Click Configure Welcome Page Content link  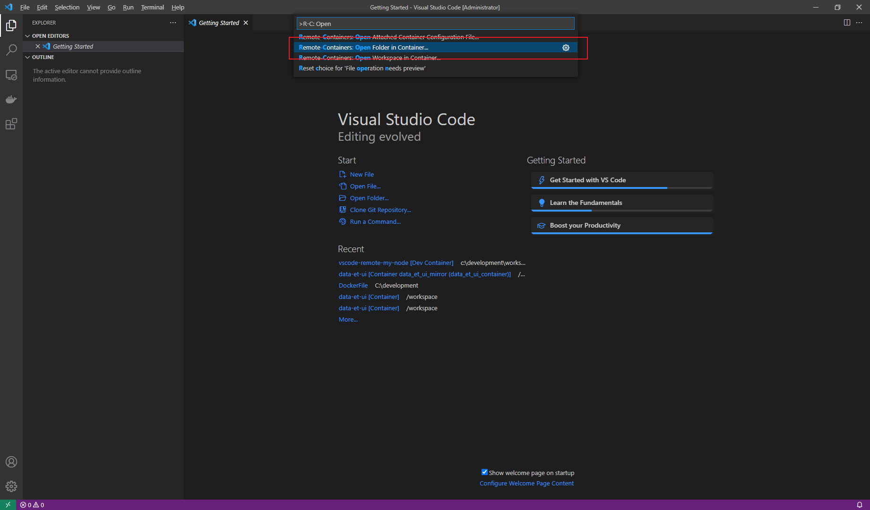[x=526, y=483]
